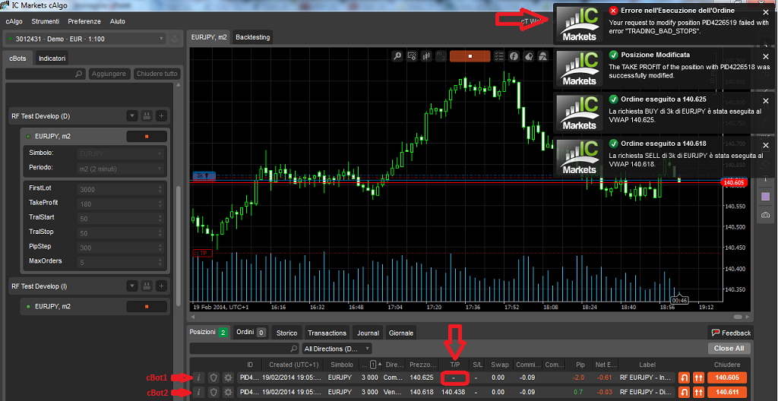
Task: Open the Ordini tab
Action: pos(250,332)
